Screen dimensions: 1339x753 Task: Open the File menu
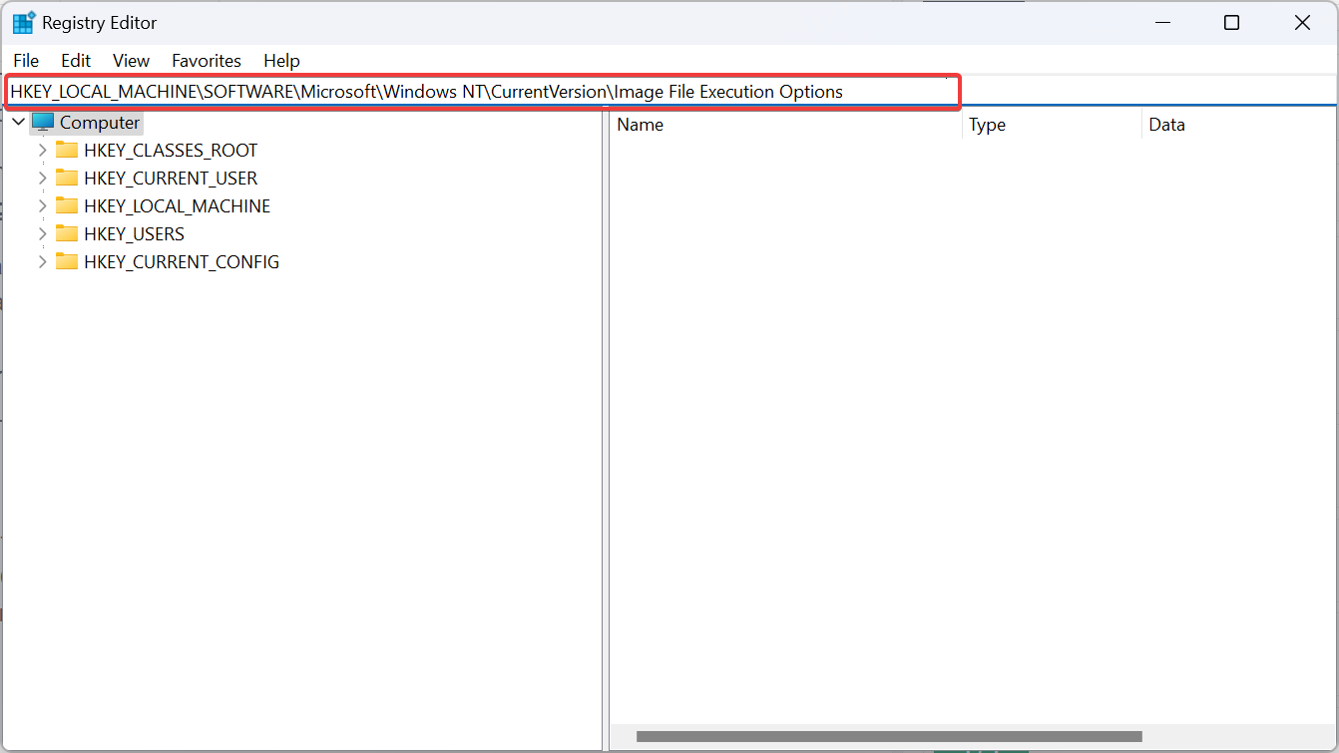[26, 61]
